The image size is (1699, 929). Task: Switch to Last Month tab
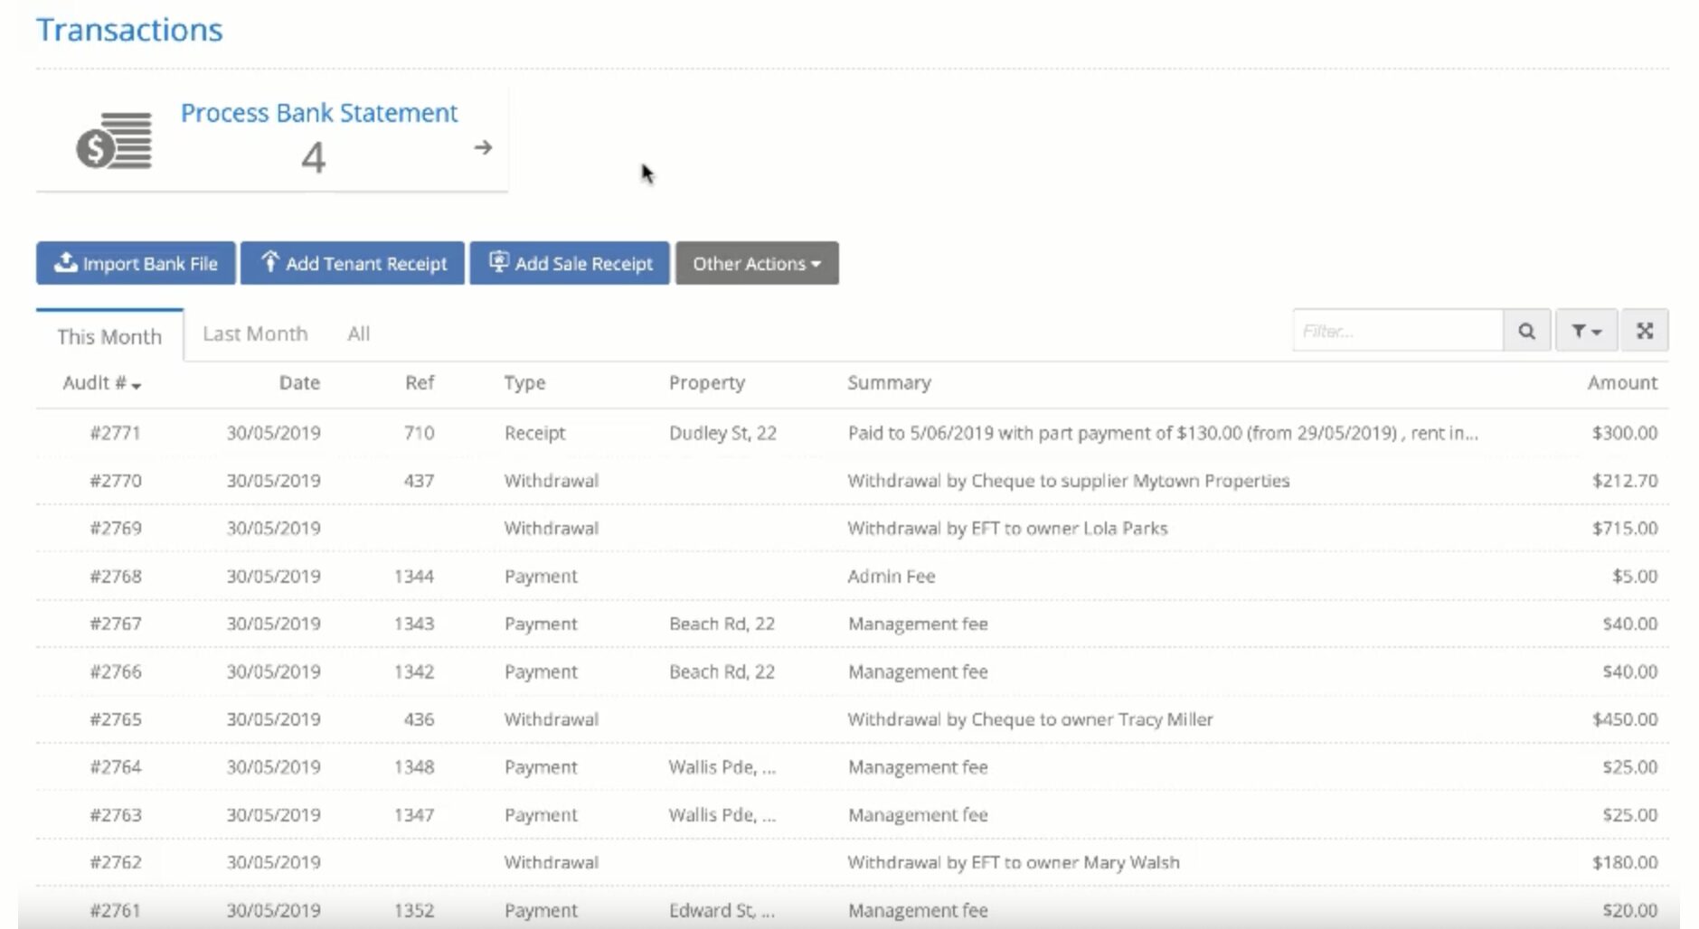255,333
